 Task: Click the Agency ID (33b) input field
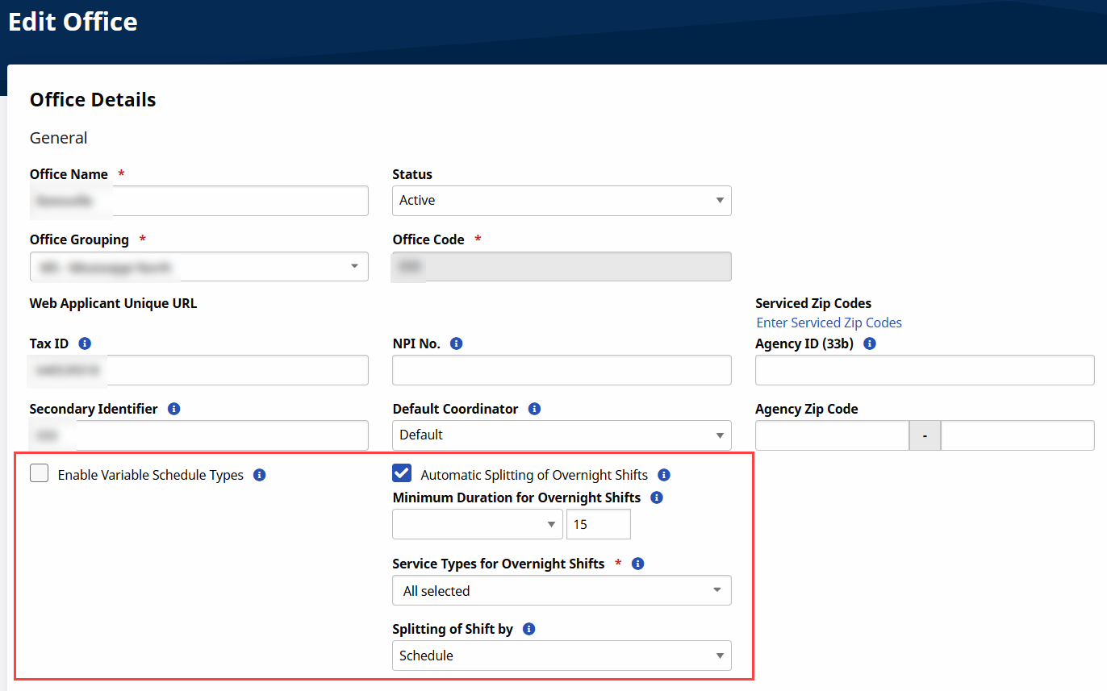pos(925,370)
